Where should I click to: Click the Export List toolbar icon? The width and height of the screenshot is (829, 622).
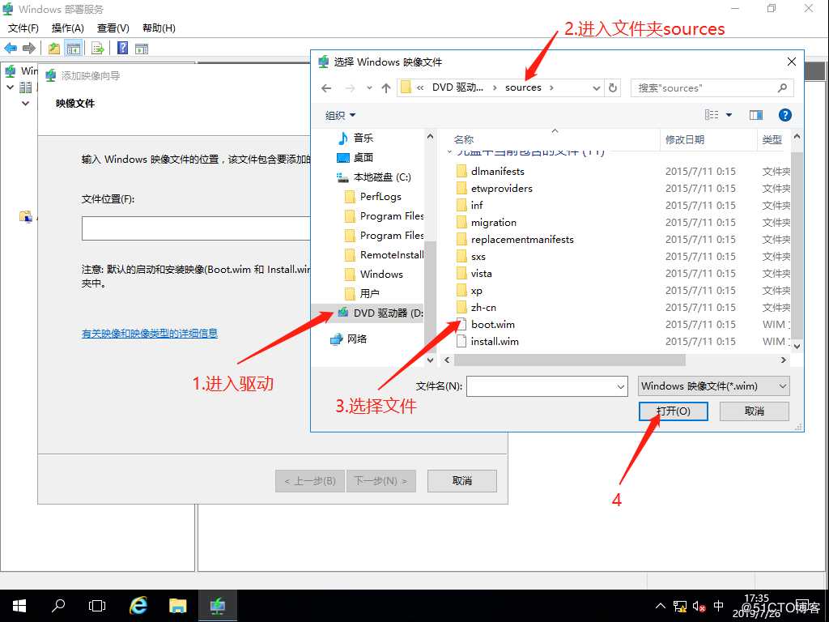97,48
